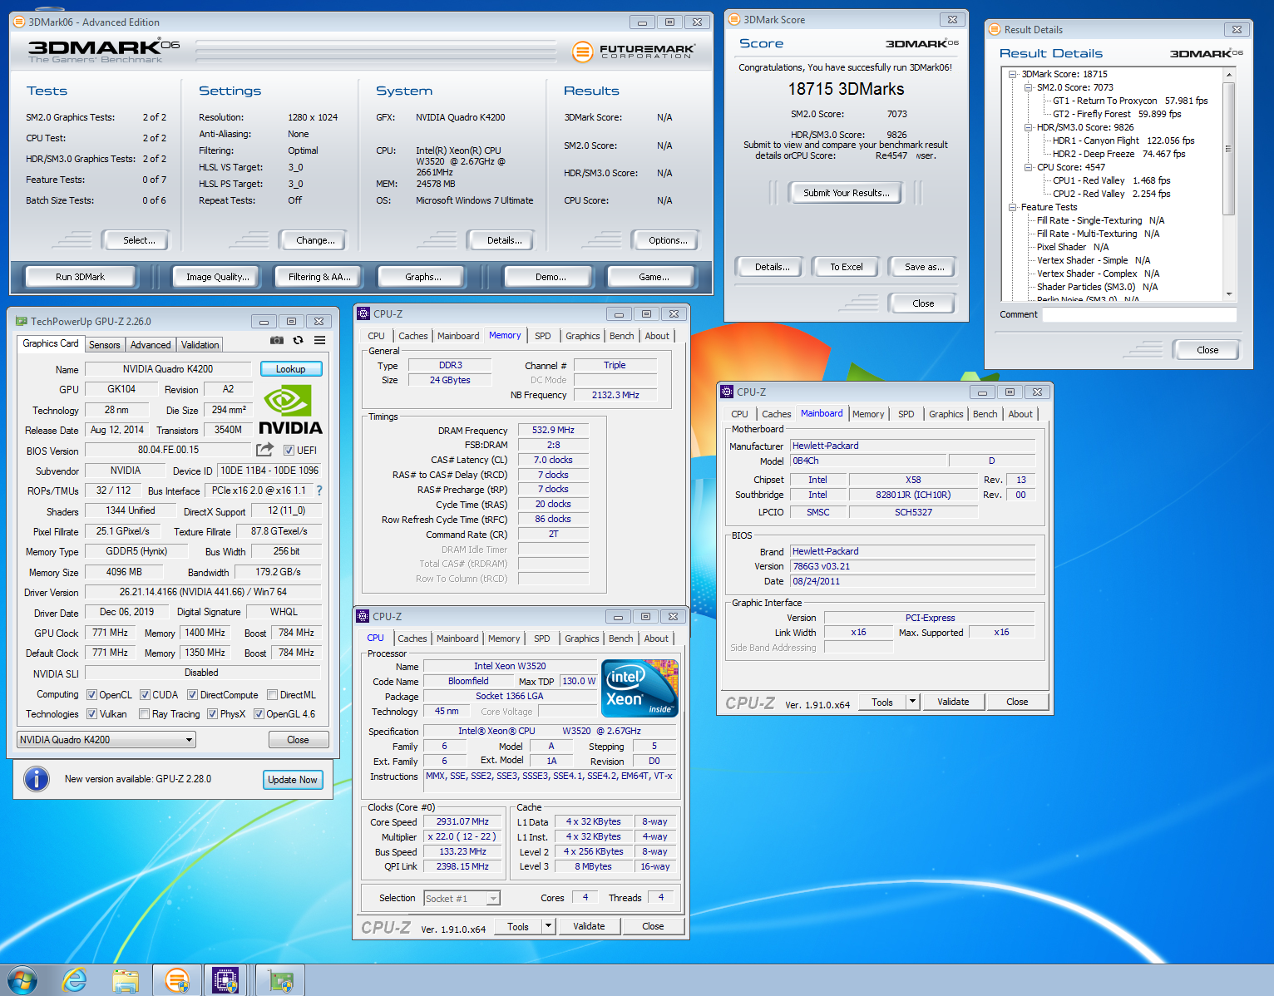Image resolution: width=1274 pixels, height=996 pixels.
Task: Select HDR1 - Canyon Flight tree row
Action: [x=1123, y=141]
